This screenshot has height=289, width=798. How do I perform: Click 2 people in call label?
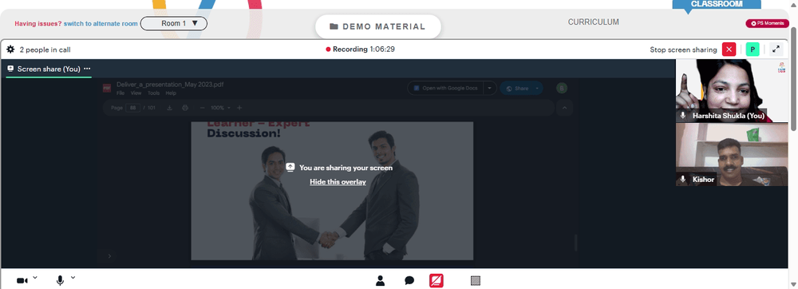click(x=45, y=49)
